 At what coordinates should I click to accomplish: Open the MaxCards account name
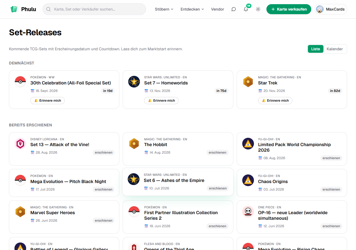335,9
